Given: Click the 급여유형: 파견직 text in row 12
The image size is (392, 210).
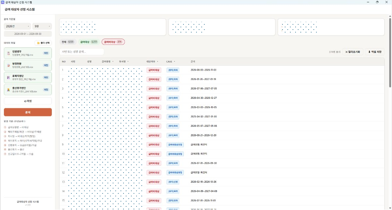Looking at the screenshot, I should coord(199,172).
